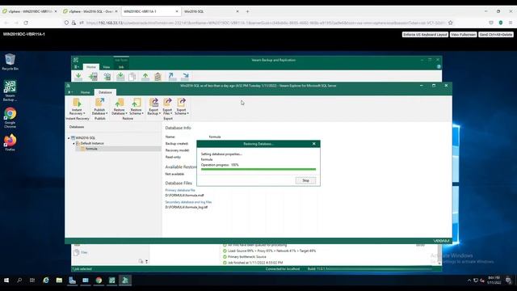The image size is (517, 291).
Task: Click the Export Backup icon in Veeam Backup ribbon
Action: click(185, 77)
